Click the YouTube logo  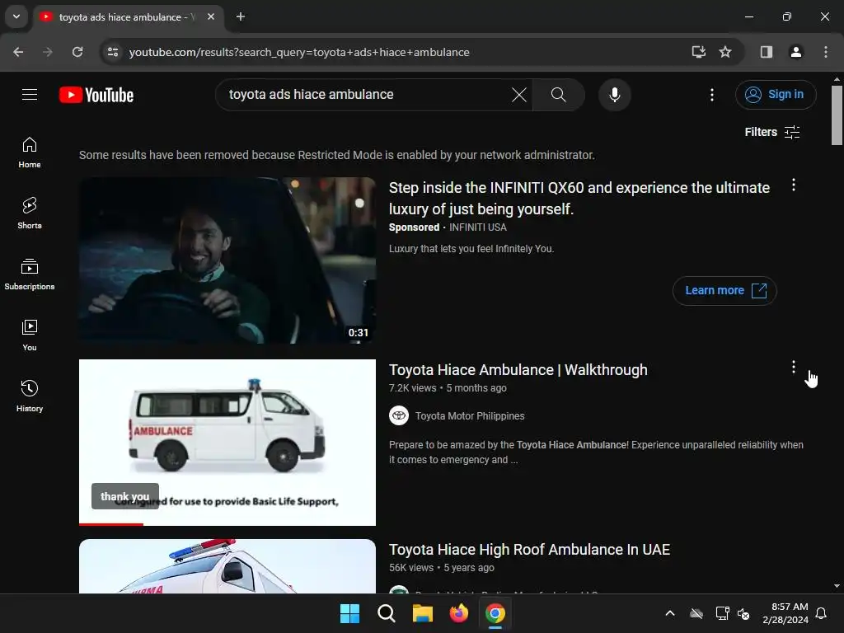coord(96,95)
